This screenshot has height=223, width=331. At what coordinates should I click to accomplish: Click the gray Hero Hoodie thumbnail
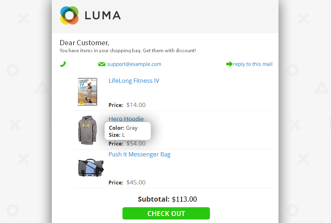87,130
